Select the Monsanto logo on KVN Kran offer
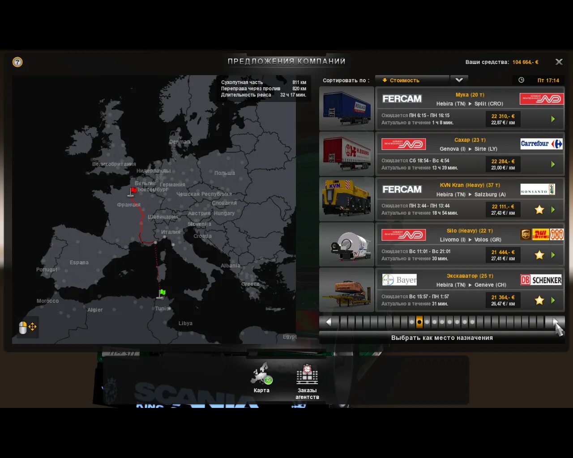 [538, 189]
